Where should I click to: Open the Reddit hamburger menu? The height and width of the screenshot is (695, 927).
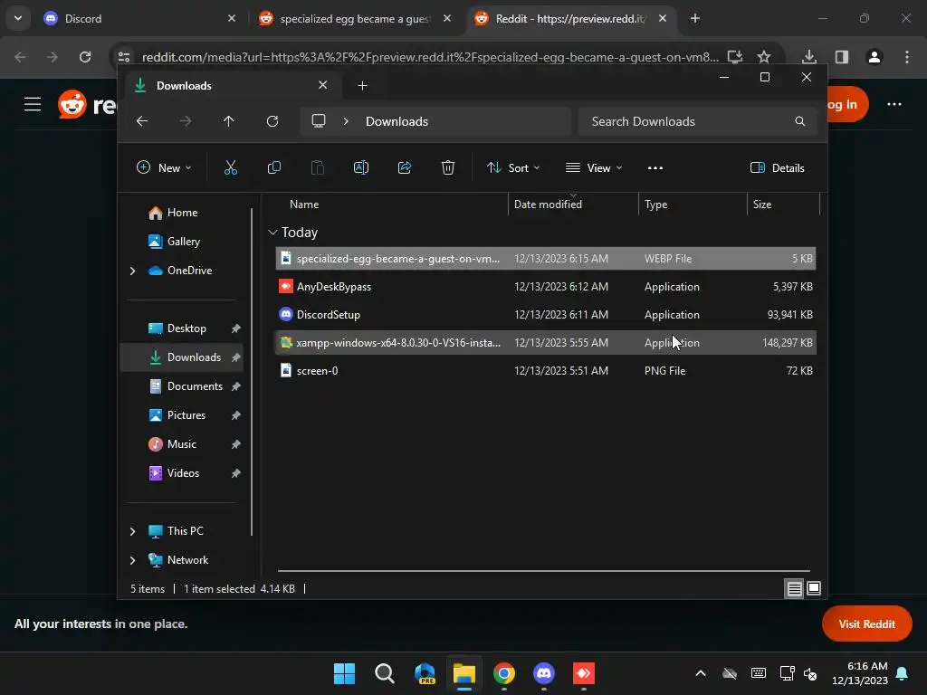[x=33, y=105]
